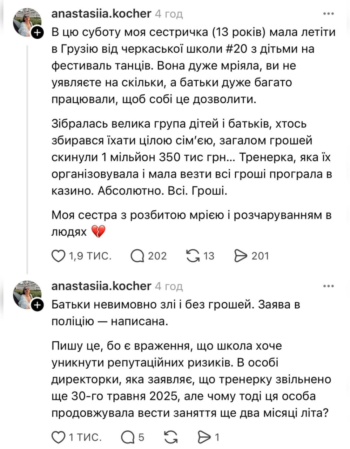350x449 pixels.
Task: Open anastasiia.kocher profile from second post
Action: (x=101, y=286)
